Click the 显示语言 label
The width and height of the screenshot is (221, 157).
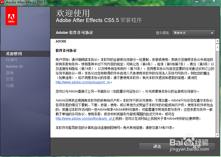pos(163,33)
